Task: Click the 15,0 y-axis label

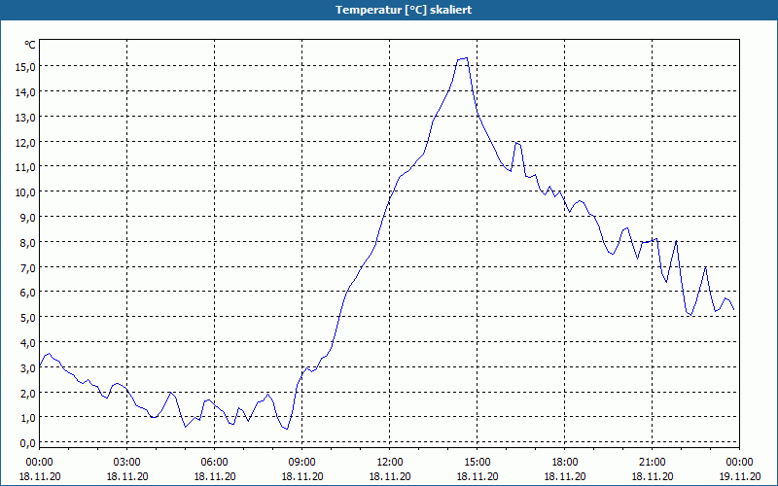Action: coord(25,66)
